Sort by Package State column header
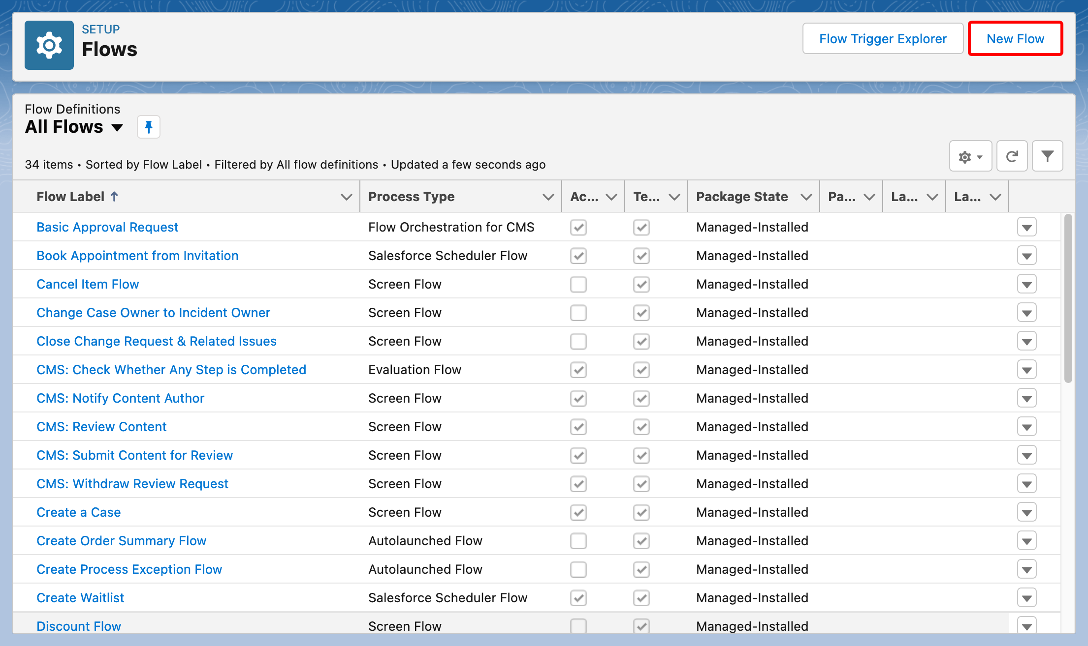Image resolution: width=1088 pixels, height=646 pixels. (741, 197)
